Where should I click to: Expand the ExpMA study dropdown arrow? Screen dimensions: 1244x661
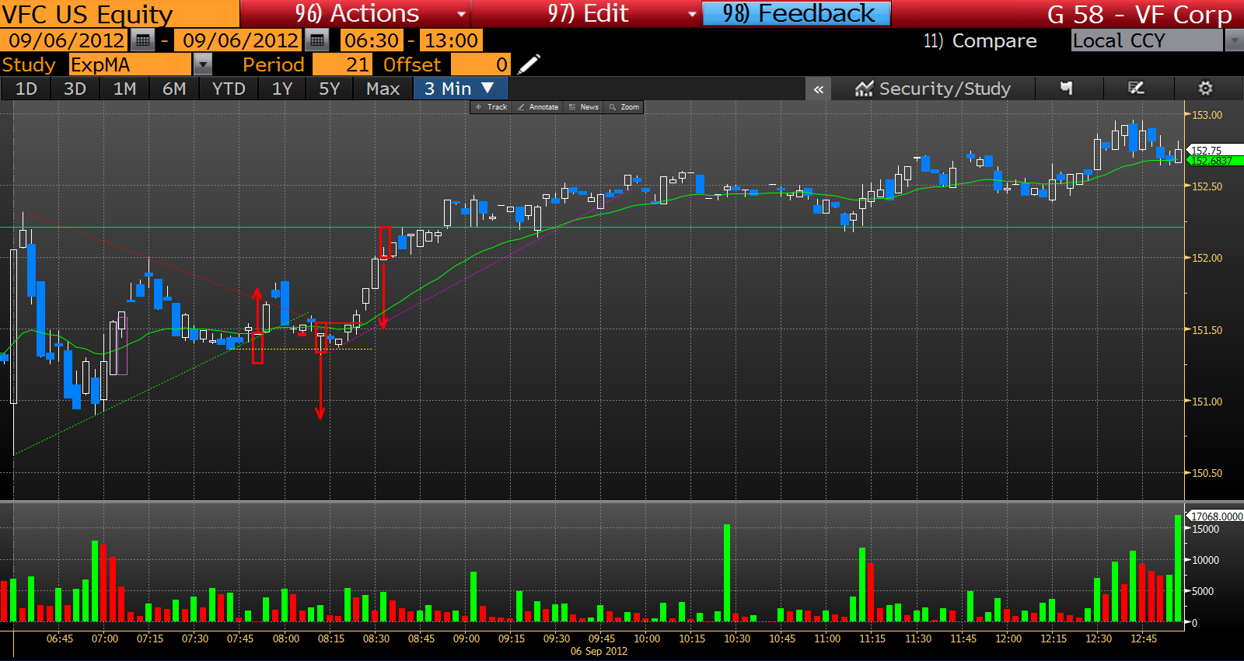202,64
